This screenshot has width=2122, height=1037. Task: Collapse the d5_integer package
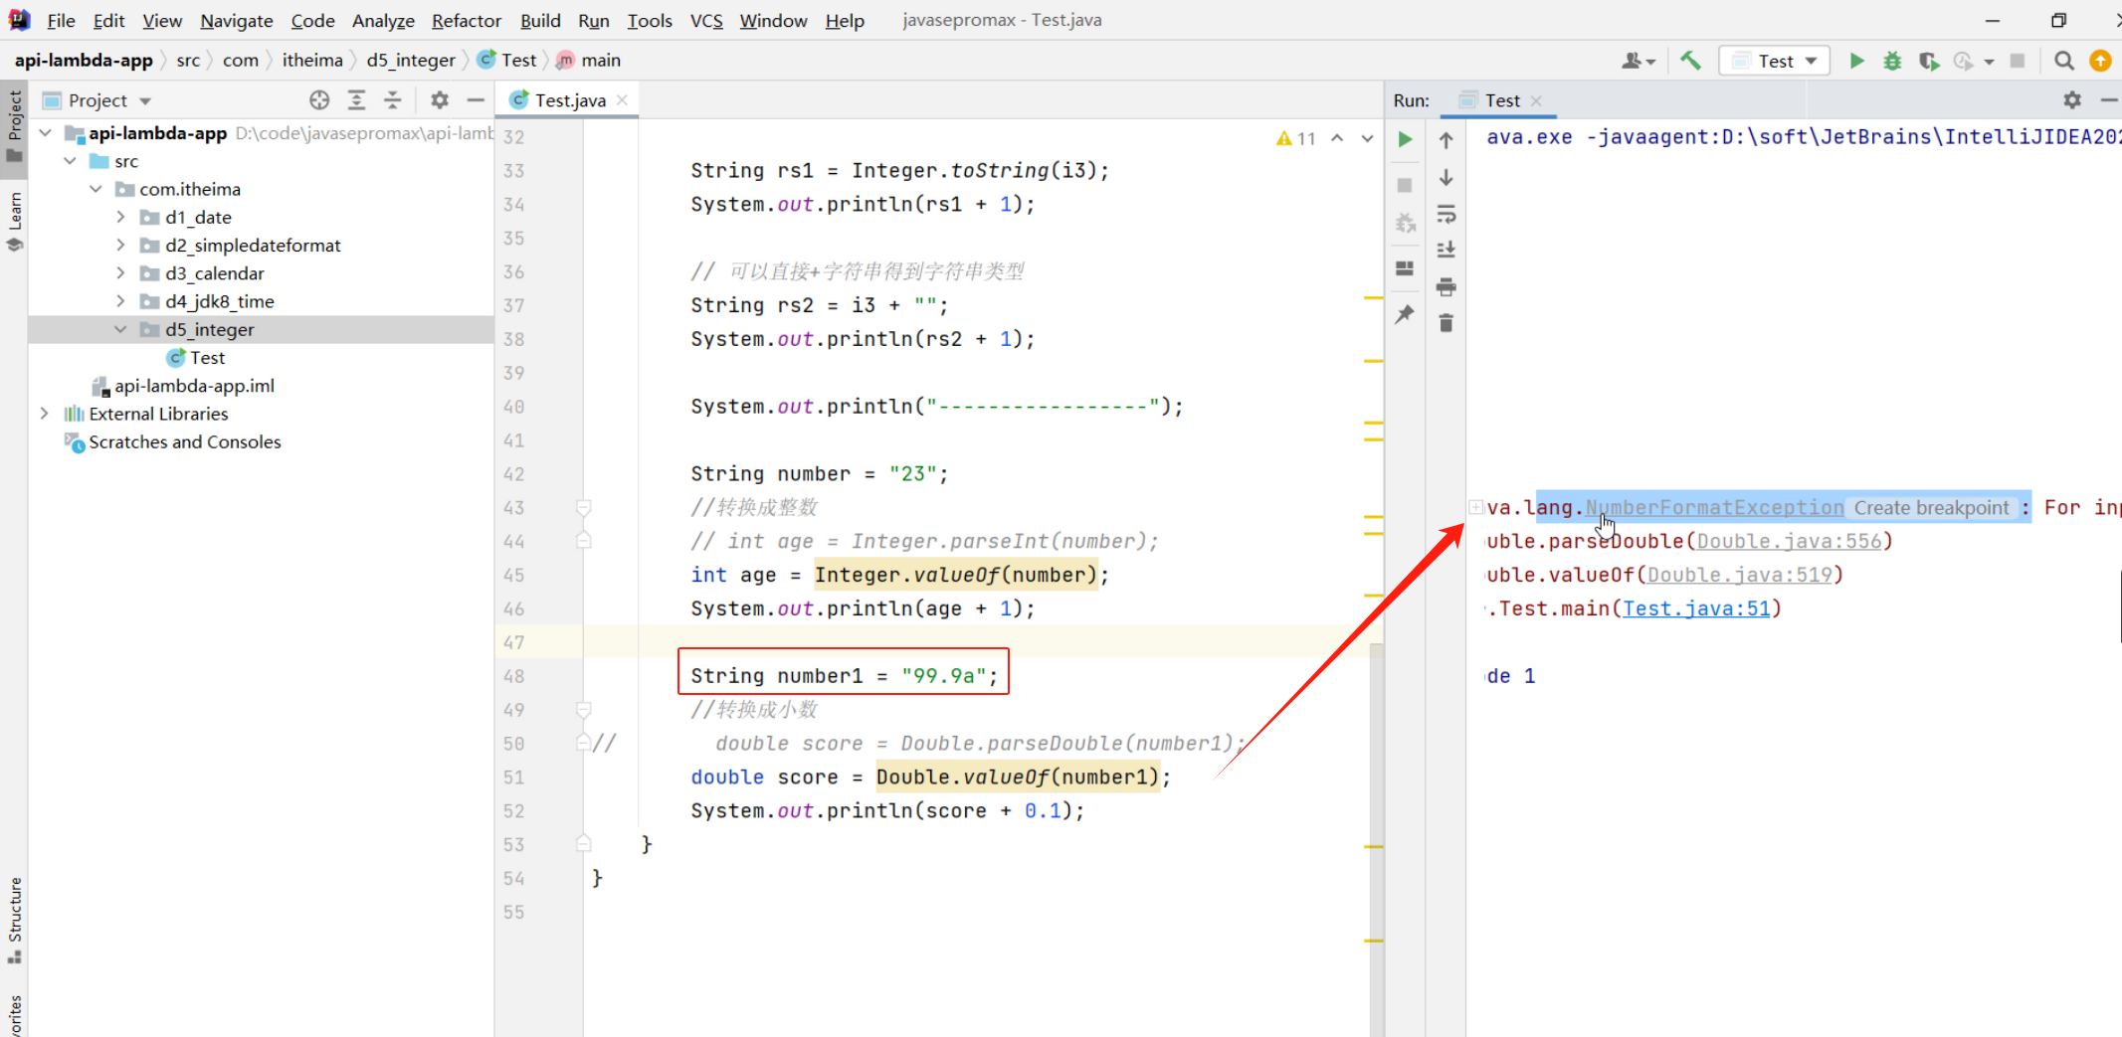pyautogui.click(x=120, y=329)
